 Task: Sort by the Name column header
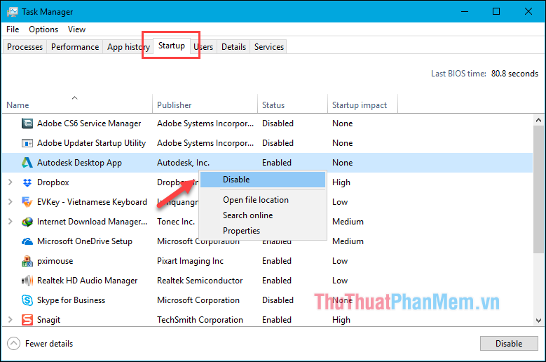(x=77, y=105)
